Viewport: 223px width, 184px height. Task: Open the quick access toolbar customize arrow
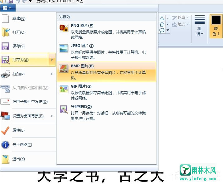[x=30, y=2]
